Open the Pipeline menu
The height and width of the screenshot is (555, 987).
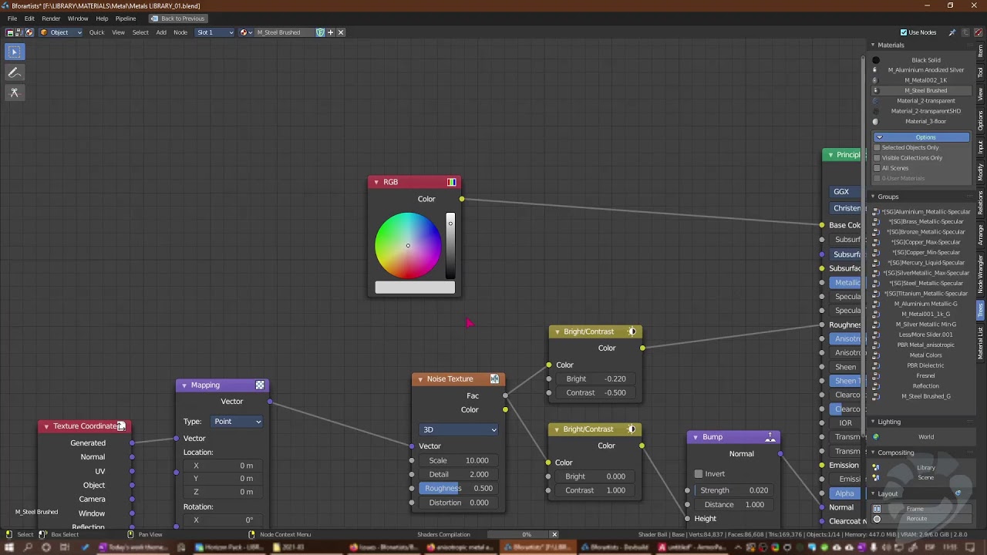126,18
